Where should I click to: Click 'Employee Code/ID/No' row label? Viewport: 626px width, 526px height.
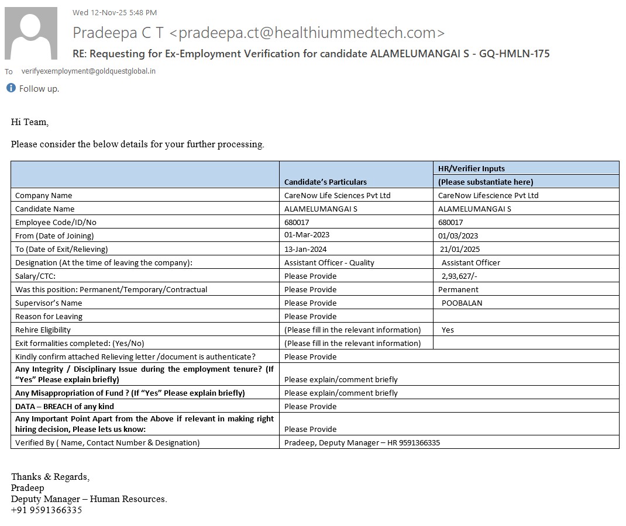click(x=56, y=222)
